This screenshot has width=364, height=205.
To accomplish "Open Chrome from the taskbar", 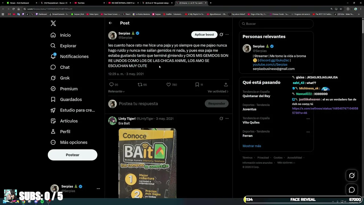I will click(x=23, y=202).
